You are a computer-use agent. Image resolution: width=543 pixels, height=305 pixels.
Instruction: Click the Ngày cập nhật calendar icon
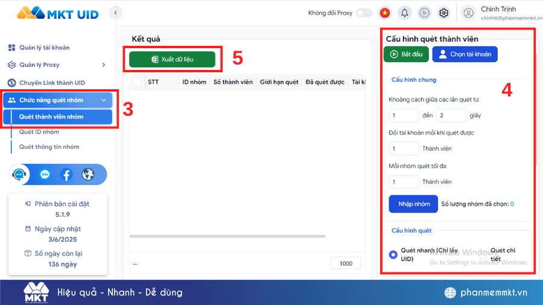pyautogui.click(x=28, y=228)
